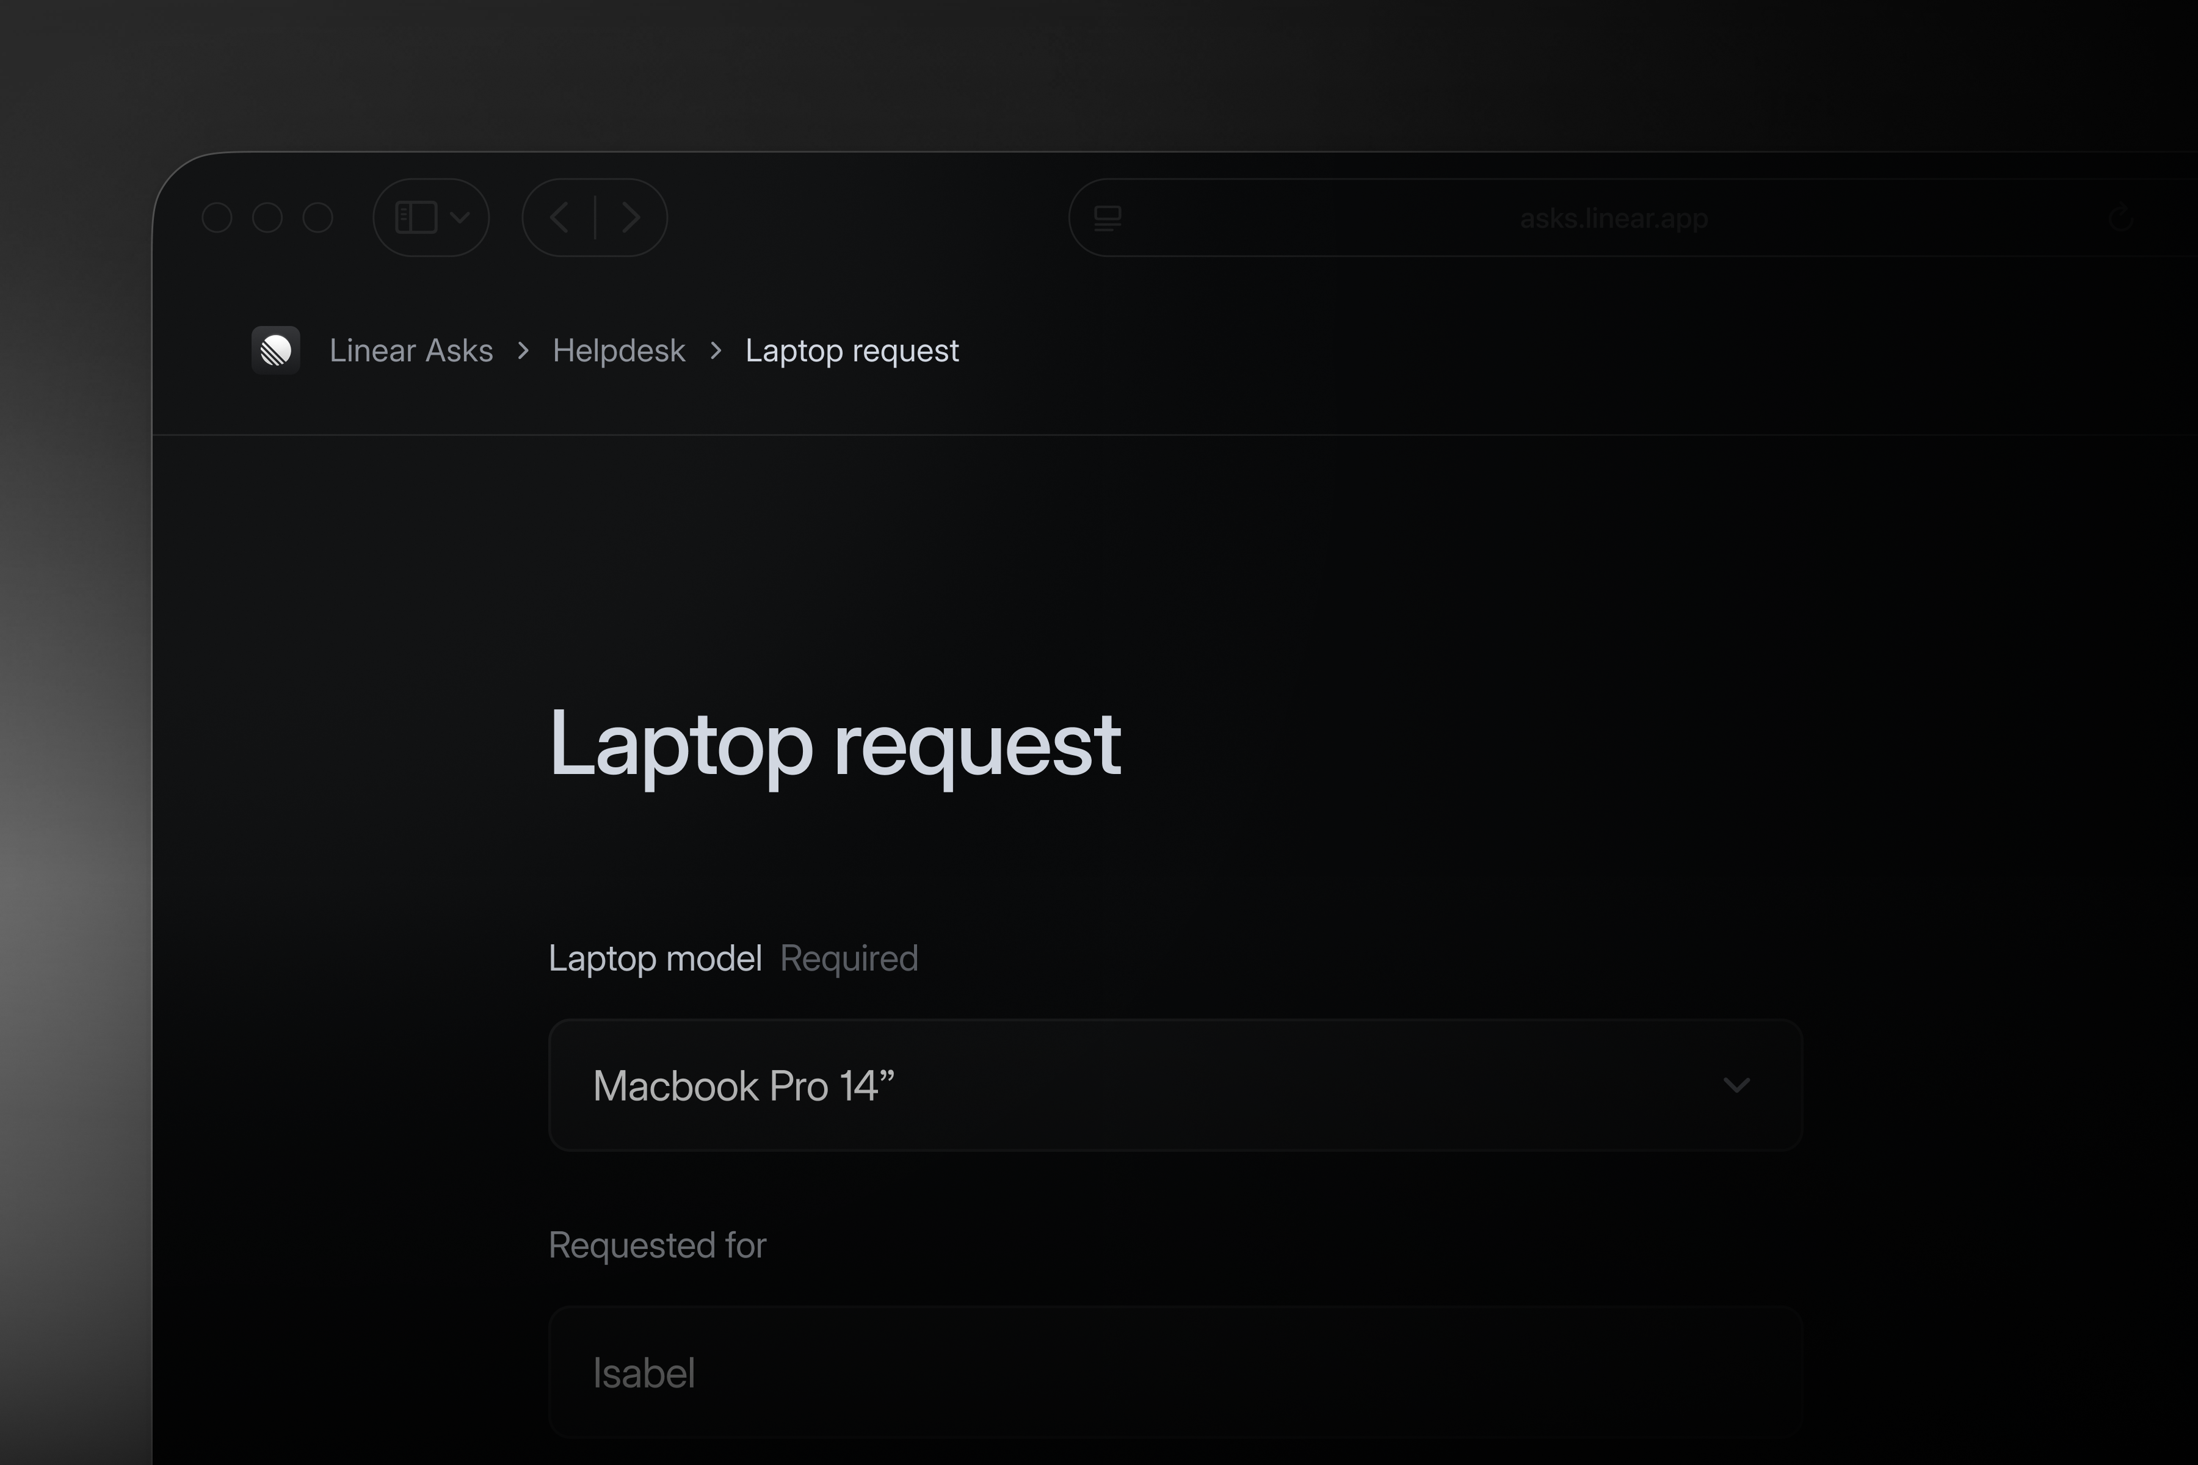This screenshot has height=1465, width=2198.
Task: Expand the Macbook Pro 14" selector chevron
Action: coord(1737,1086)
